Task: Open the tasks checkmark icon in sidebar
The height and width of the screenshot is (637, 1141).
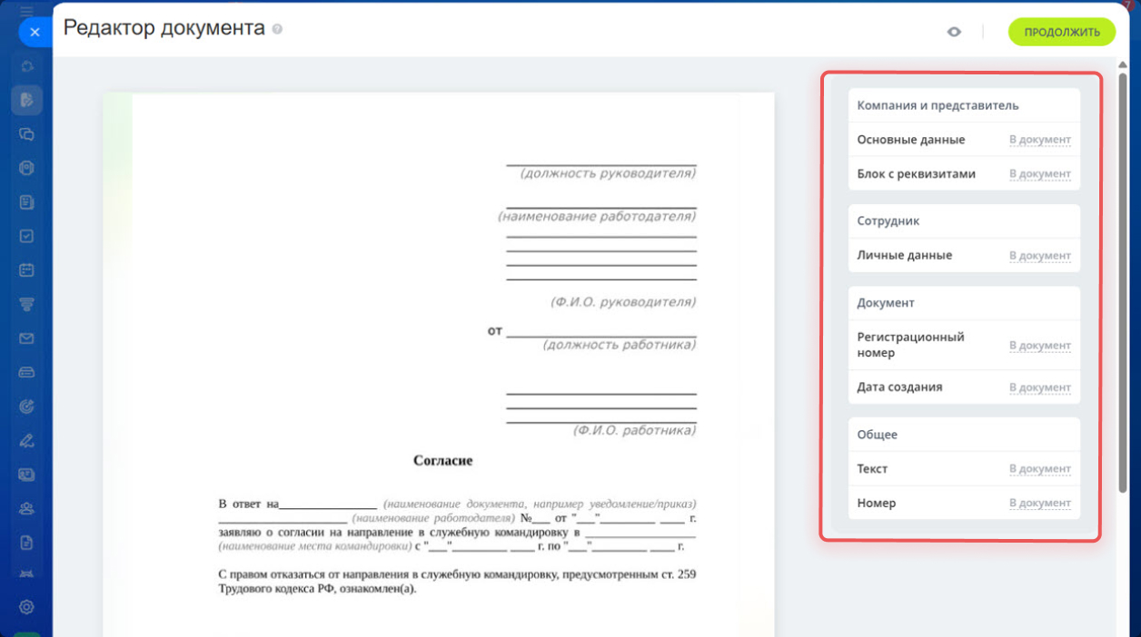Action: [26, 236]
